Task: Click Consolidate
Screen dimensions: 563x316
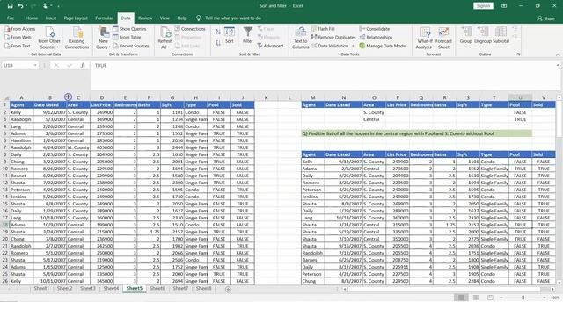Action: click(x=375, y=29)
